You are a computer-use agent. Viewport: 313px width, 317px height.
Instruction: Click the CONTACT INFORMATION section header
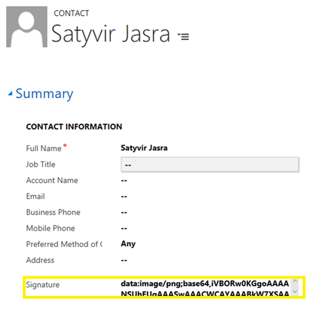coord(74,127)
